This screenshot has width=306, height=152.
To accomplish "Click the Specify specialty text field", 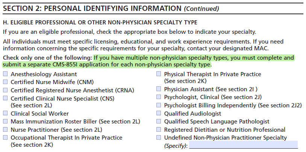I will [243, 145].
